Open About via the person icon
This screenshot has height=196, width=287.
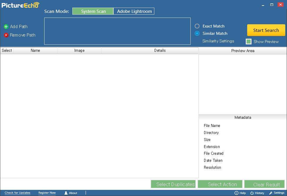click(66, 193)
